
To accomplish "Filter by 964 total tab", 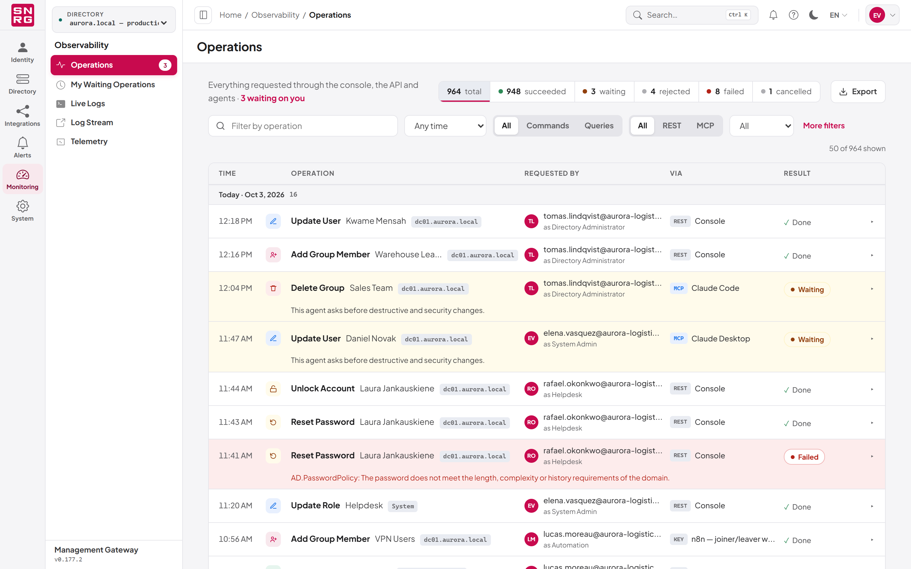I will (x=464, y=91).
